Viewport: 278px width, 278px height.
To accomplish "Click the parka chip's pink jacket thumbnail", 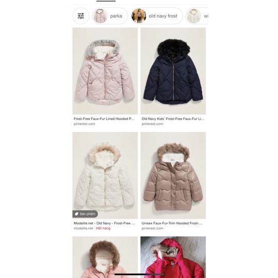I will coord(100,16).
